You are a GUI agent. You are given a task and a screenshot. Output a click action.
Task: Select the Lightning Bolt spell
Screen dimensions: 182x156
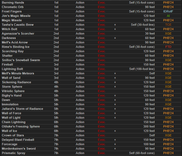91,69
